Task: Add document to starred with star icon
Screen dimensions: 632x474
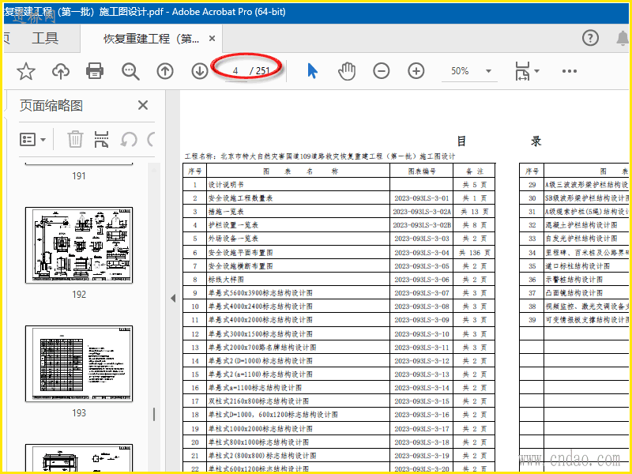Action: [26, 71]
